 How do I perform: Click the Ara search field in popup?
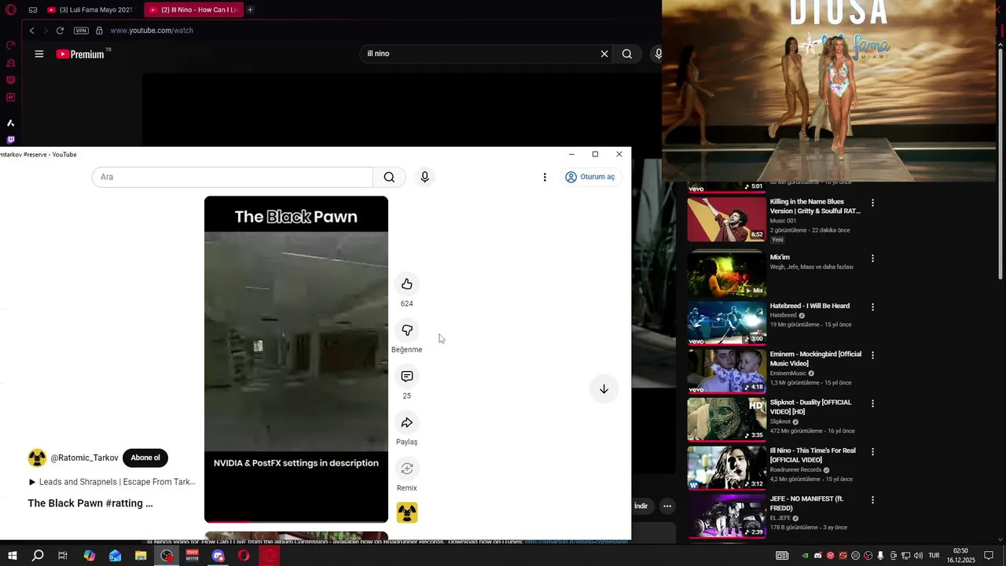coord(232,177)
